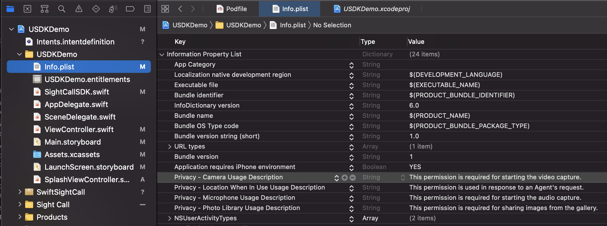Open SightCallSDK.swift file
607x226 pixels.
77,92
